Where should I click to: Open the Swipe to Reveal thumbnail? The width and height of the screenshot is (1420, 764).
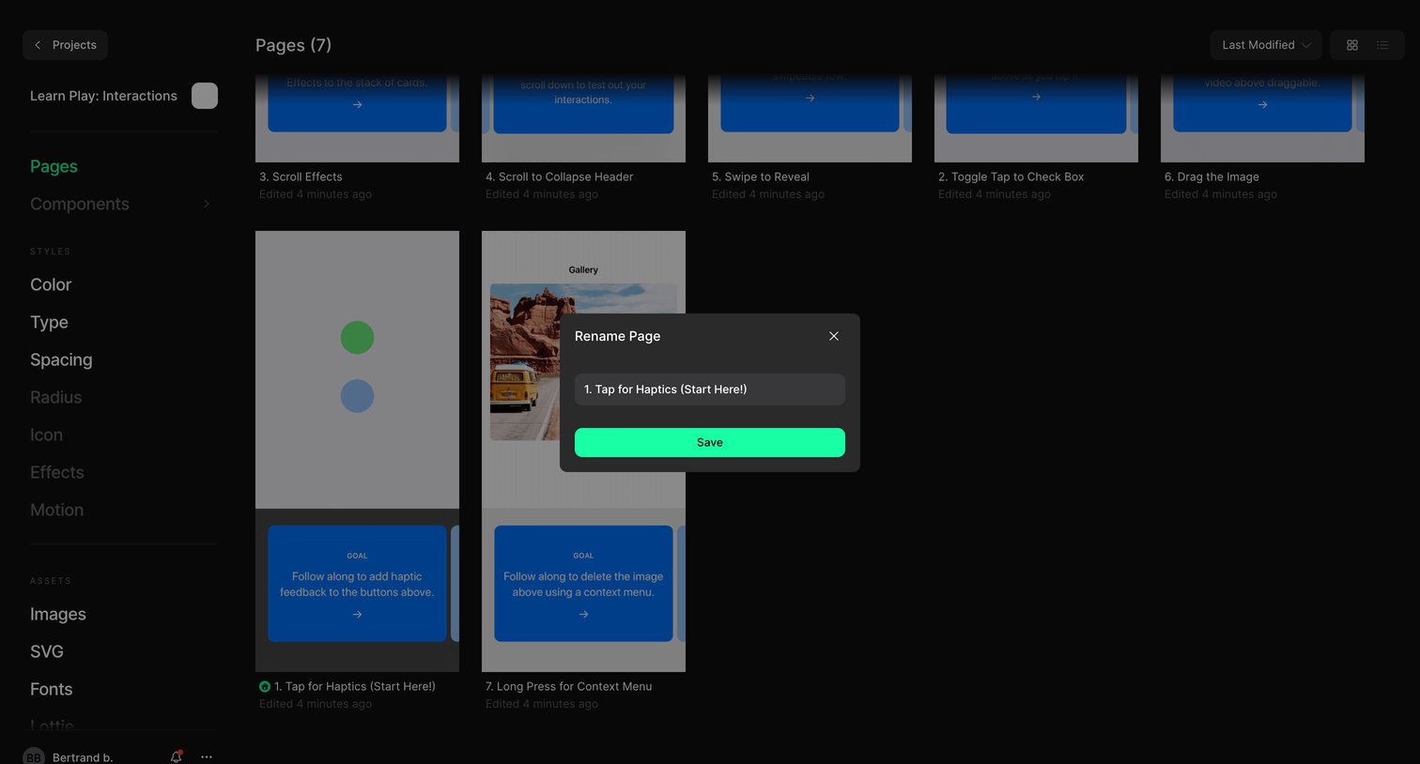810,117
